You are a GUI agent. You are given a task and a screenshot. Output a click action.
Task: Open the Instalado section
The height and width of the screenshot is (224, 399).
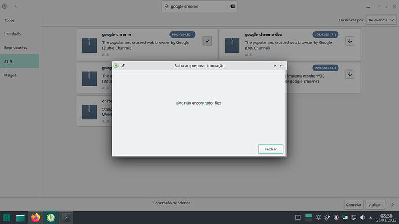pyautogui.click(x=19, y=34)
